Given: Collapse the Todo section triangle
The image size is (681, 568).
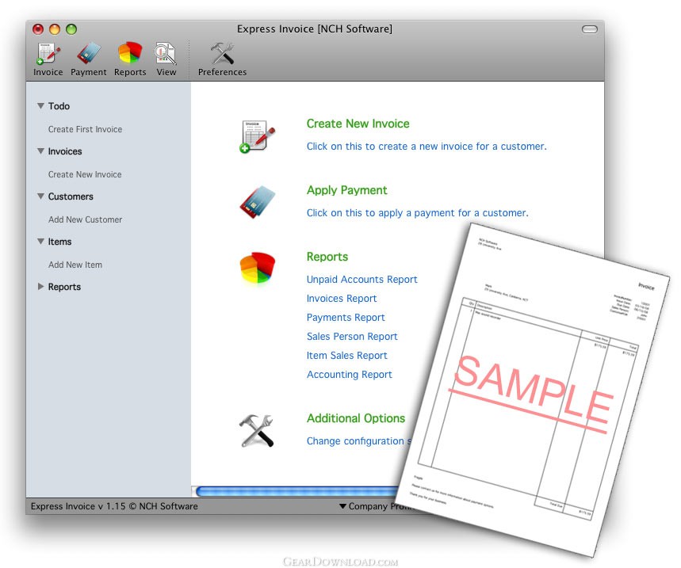Looking at the screenshot, I should click(40, 105).
